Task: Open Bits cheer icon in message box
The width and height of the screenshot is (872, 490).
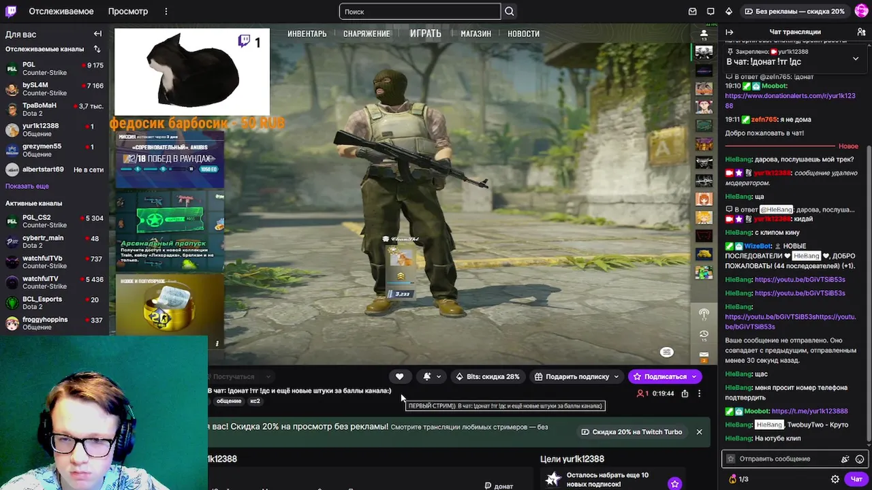Action: [x=845, y=459]
